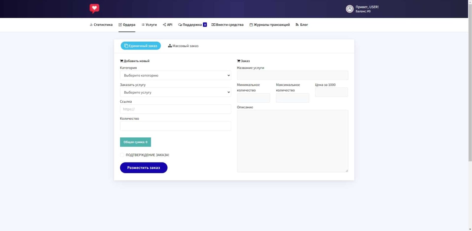Click the heart logo in header

94,9
